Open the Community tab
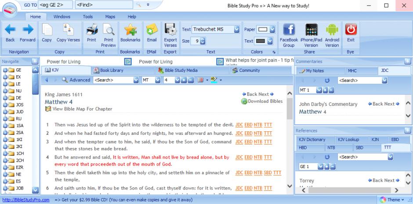413x204 pixels. click(260, 70)
